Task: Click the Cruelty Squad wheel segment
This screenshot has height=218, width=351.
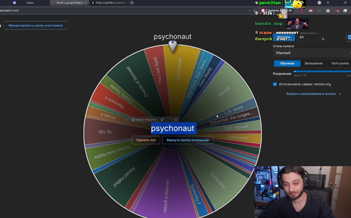Action: 121,94
